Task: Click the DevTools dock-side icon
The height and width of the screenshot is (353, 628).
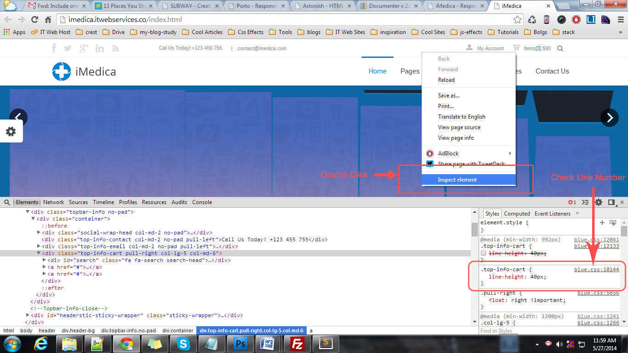Action: pyautogui.click(x=611, y=202)
